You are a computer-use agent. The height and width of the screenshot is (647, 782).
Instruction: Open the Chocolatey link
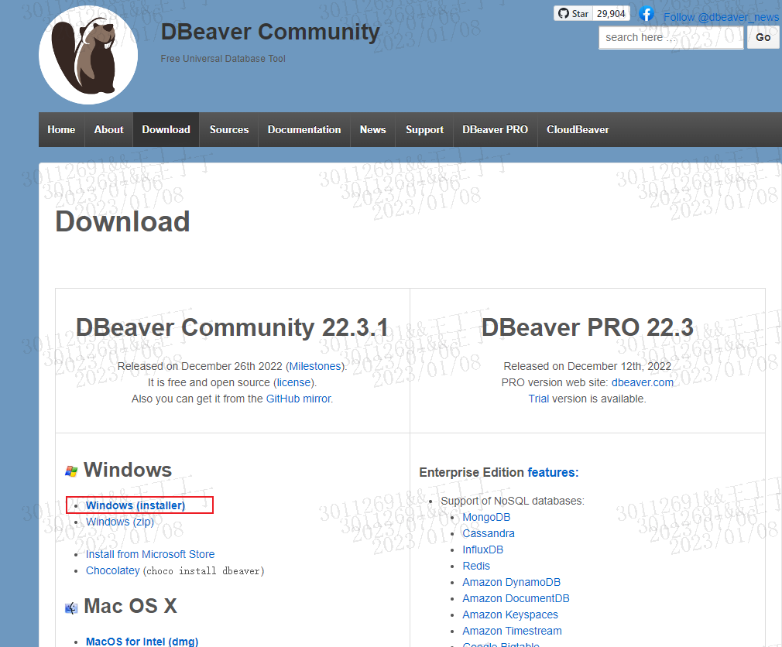point(113,570)
